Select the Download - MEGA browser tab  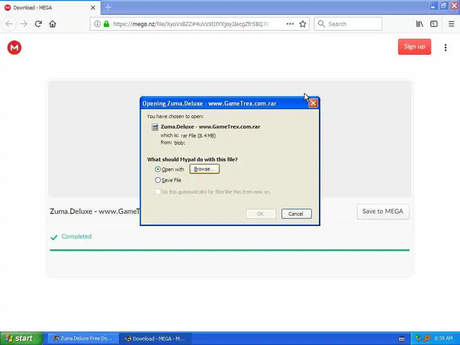(50, 8)
